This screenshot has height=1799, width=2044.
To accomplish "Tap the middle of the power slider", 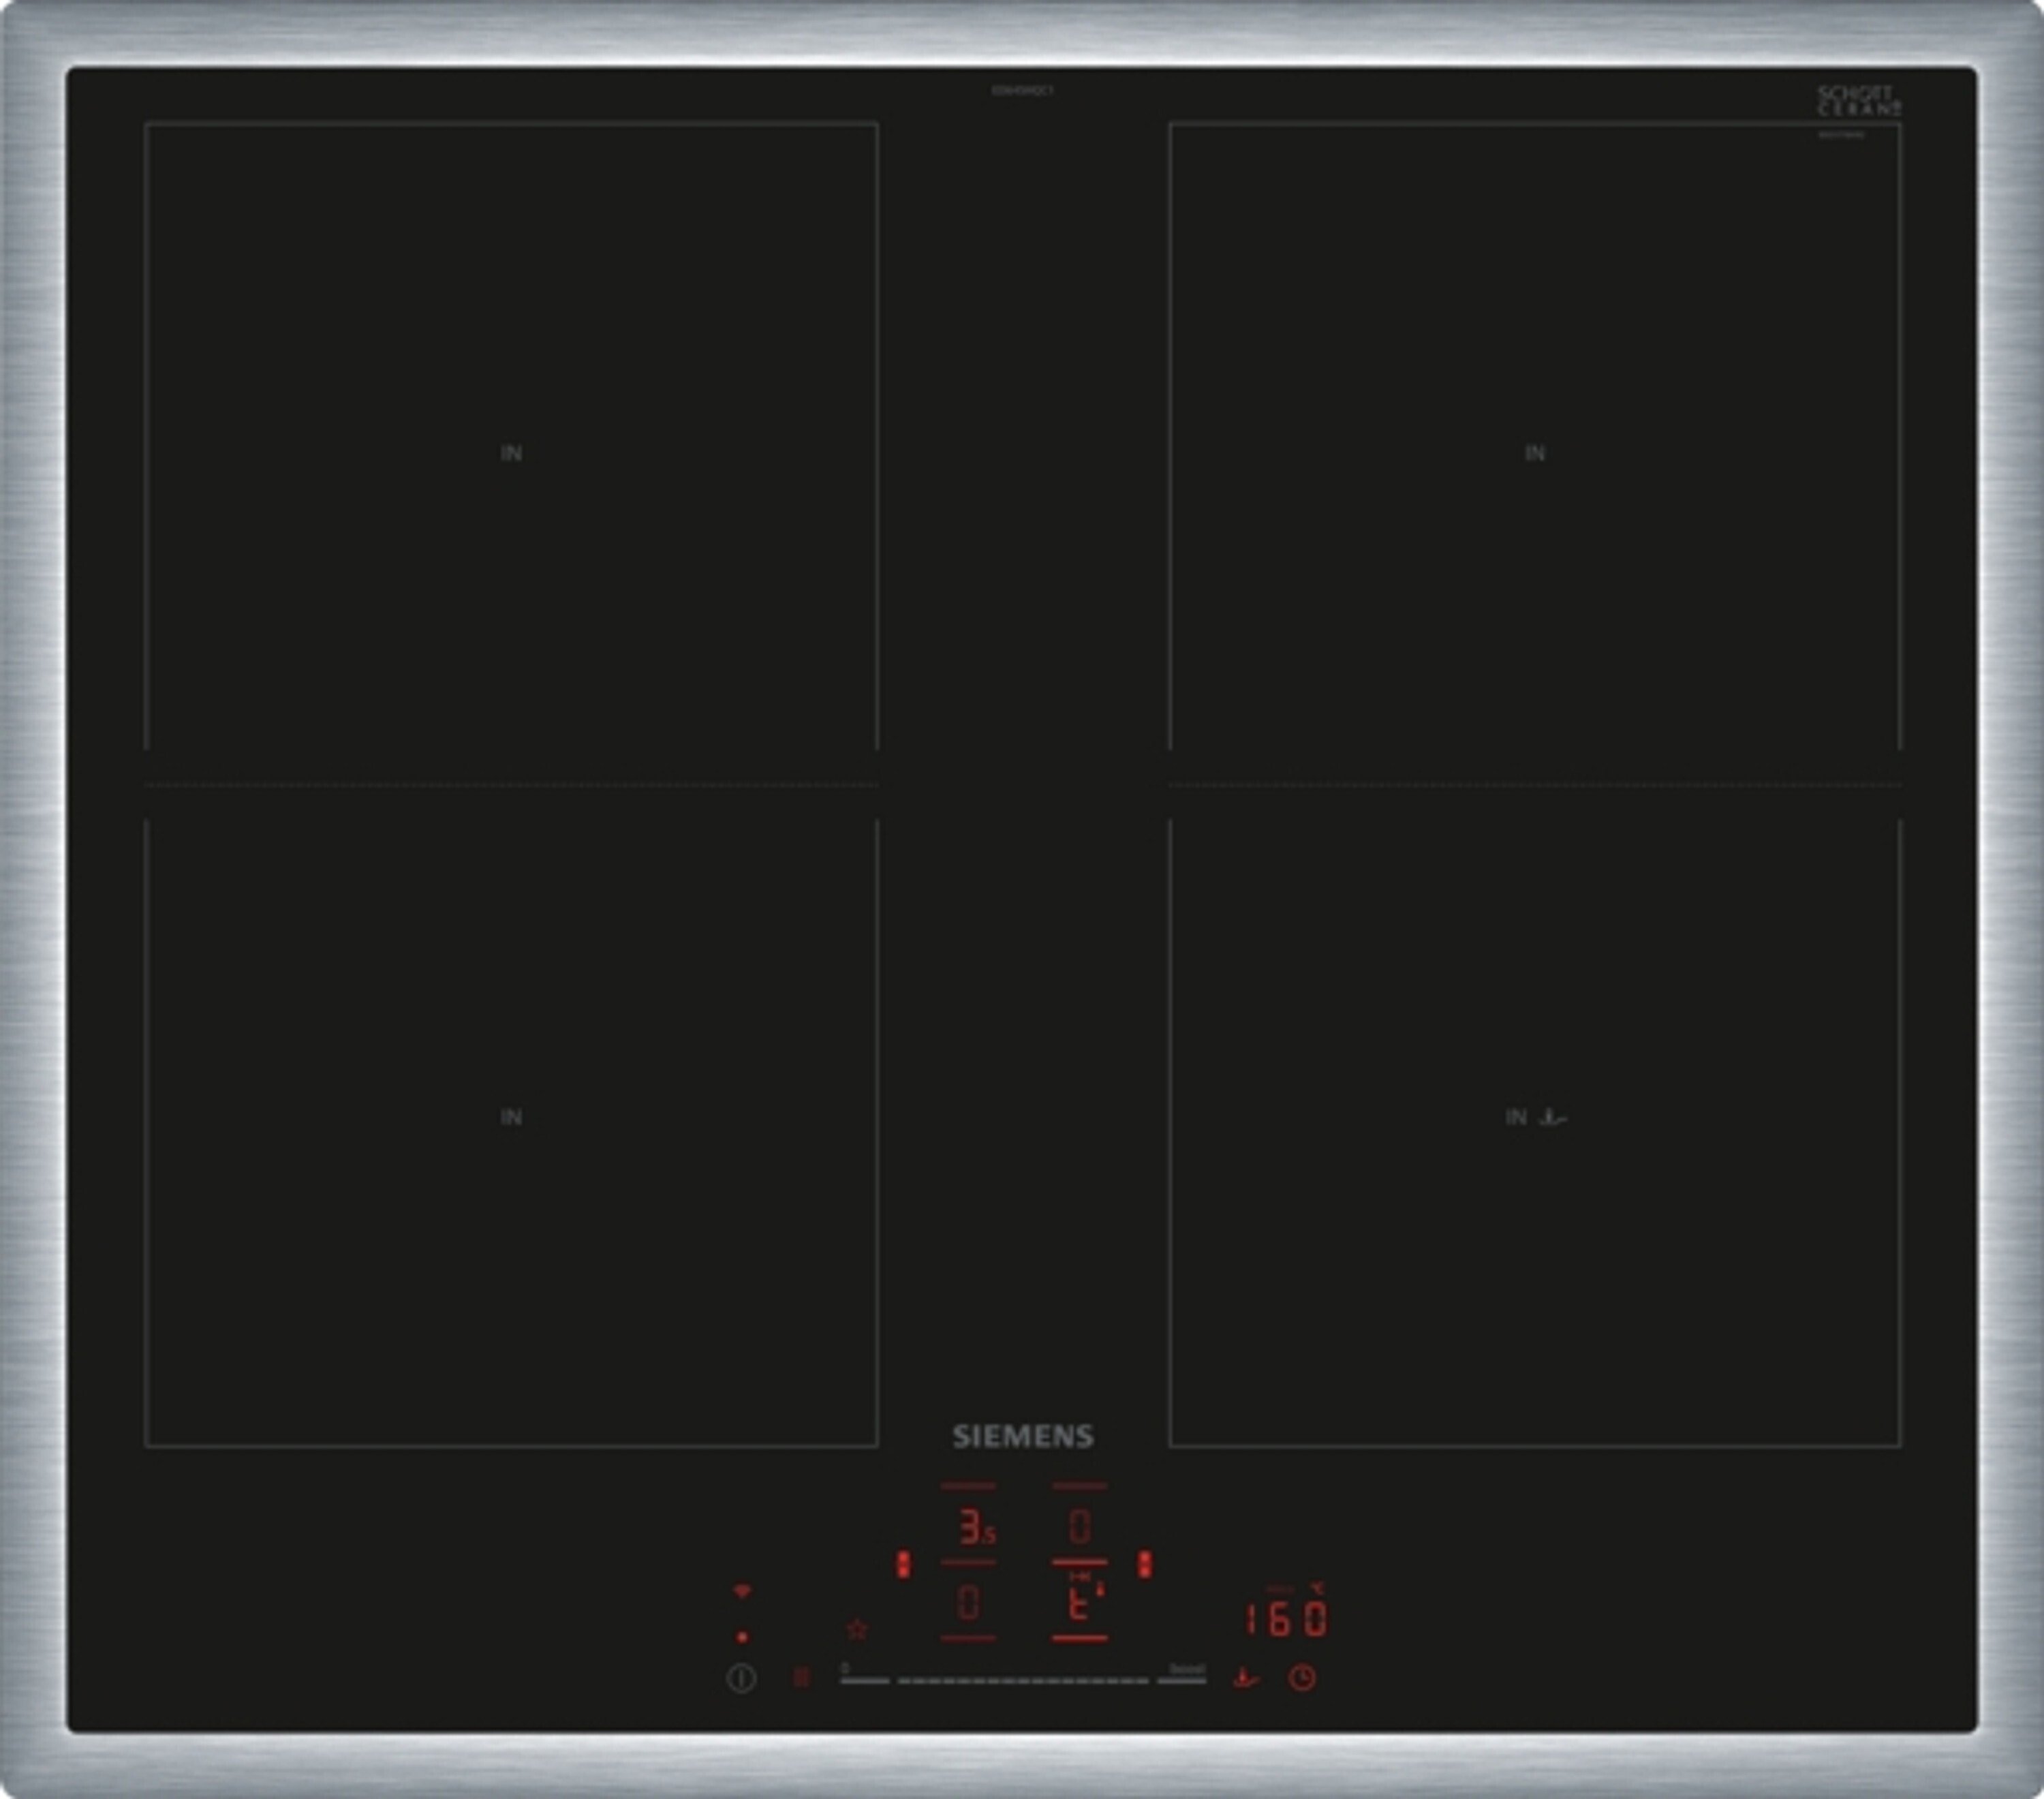I will pos(1023,1681).
